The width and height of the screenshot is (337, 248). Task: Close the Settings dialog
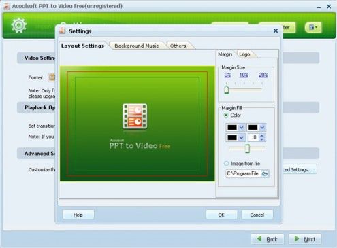point(276,31)
